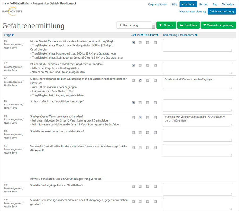Screen dimensions: 239x211
Task: Check the Nein checkbox for question 8-6
Action: point(147,133)
